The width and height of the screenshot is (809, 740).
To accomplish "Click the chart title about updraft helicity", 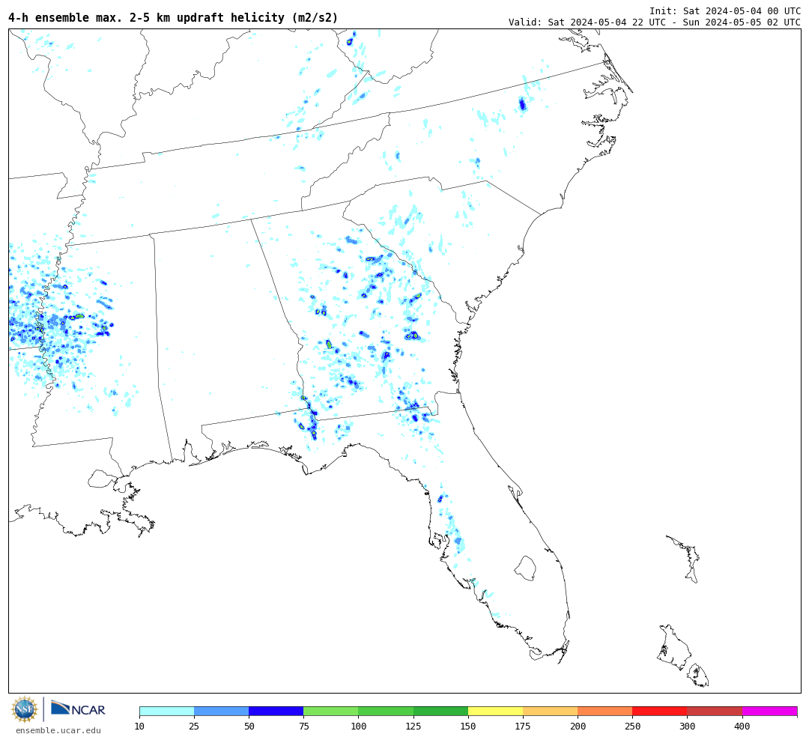I will point(173,18).
